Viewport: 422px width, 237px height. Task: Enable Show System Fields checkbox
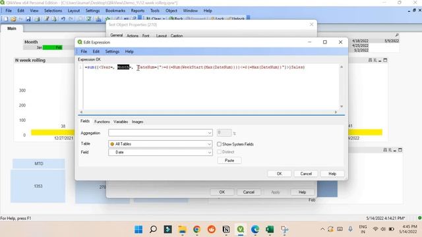(x=219, y=144)
